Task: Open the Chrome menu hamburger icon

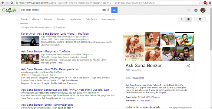Action: pyautogui.click(x=210, y=3)
